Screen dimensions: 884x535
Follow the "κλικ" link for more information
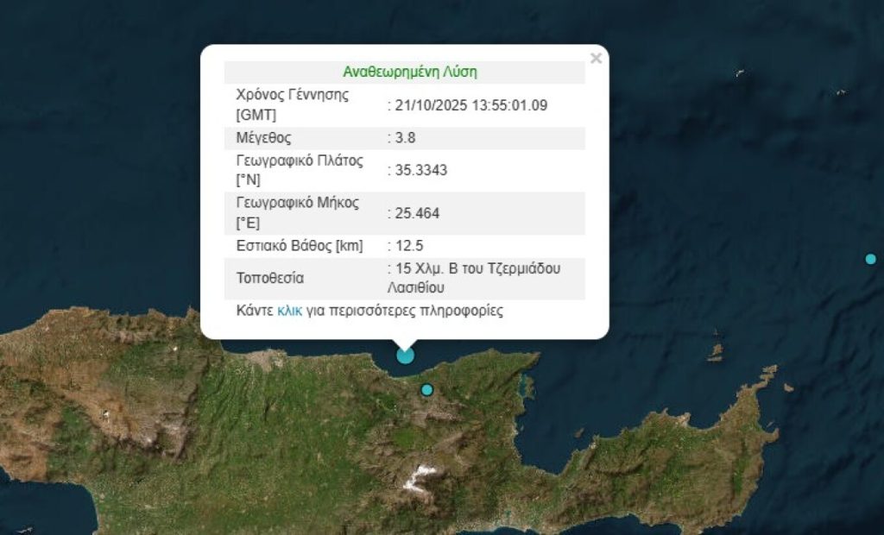[289, 311]
